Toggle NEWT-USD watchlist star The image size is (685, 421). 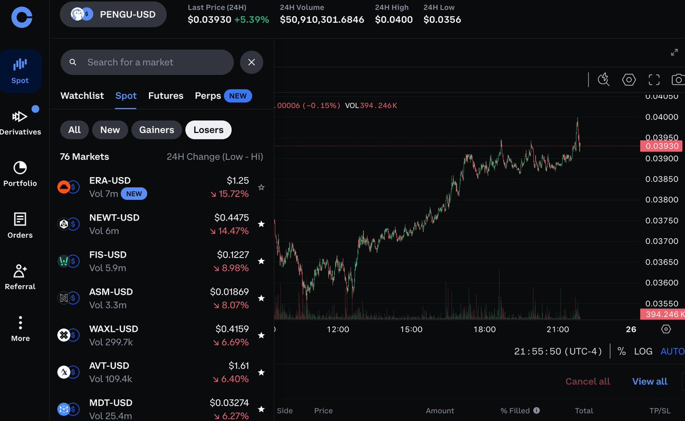click(261, 224)
